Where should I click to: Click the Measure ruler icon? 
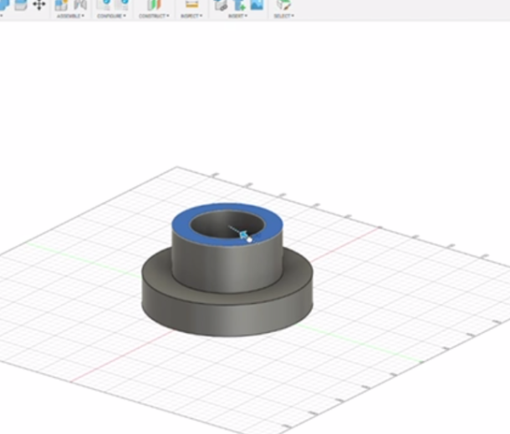(x=191, y=4)
